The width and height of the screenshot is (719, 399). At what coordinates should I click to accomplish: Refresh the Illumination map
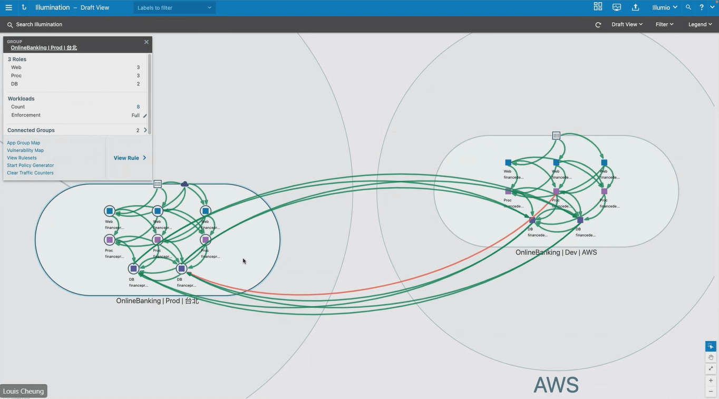point(598,25)
